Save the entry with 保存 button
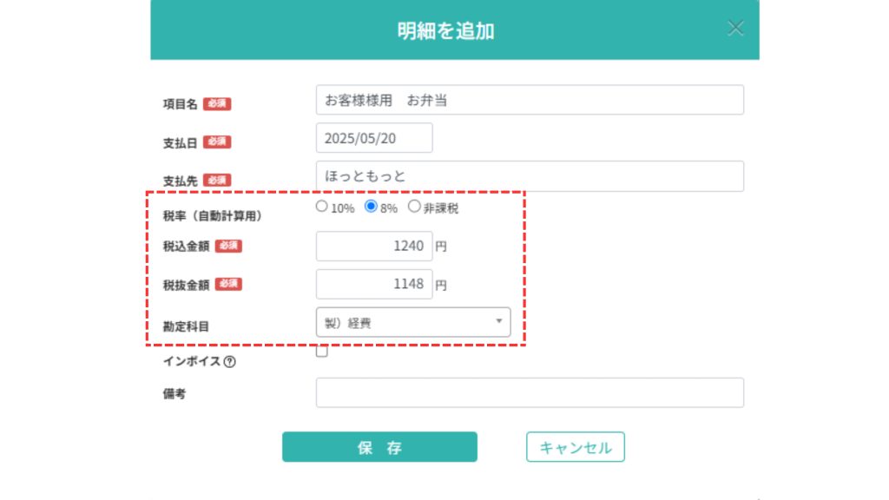This screenshot has height=500, width=889. point(380,447)
